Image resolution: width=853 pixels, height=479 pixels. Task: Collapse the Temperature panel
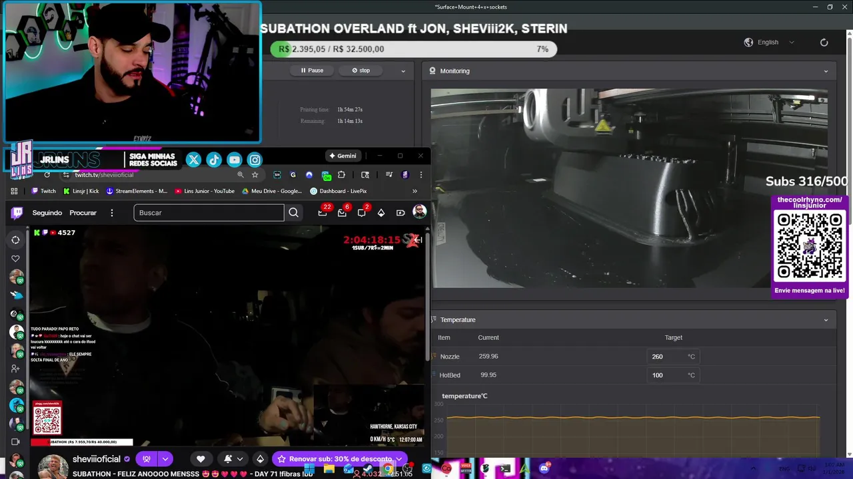coord(826,320)
